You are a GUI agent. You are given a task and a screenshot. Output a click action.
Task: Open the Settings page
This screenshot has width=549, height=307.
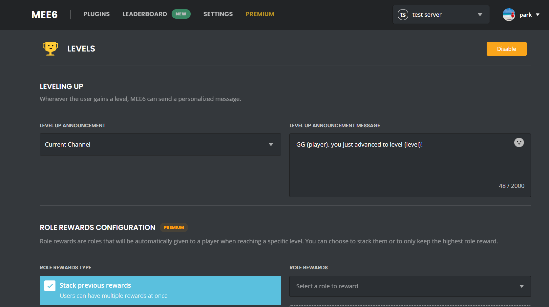218,14
